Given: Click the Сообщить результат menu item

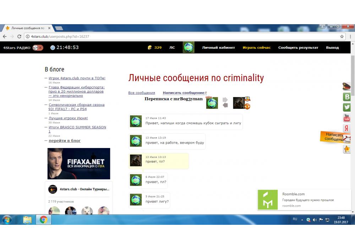Looking at the screenshot, I should point(298,48).
